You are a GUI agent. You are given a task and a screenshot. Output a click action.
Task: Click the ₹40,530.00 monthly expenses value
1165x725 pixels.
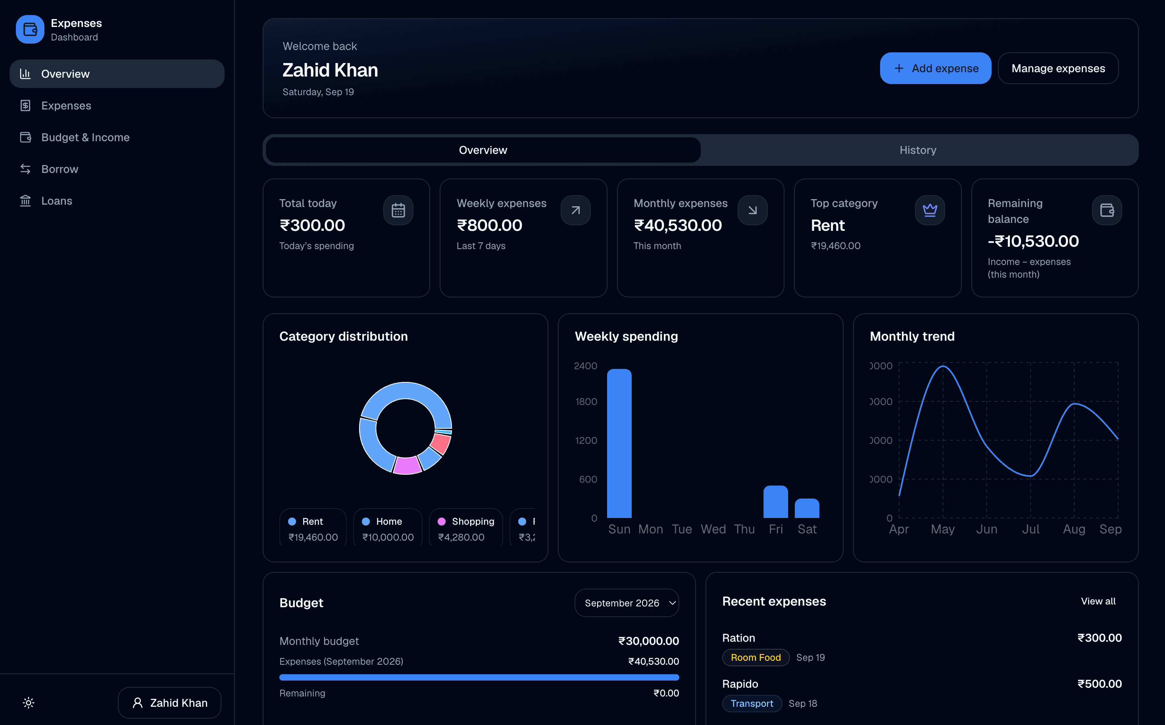678,225
